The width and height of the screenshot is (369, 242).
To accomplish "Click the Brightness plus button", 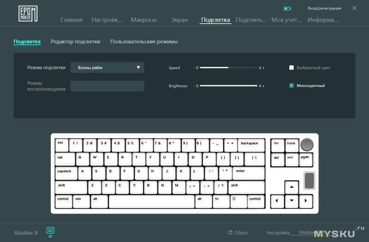I will tap(263, 86).
